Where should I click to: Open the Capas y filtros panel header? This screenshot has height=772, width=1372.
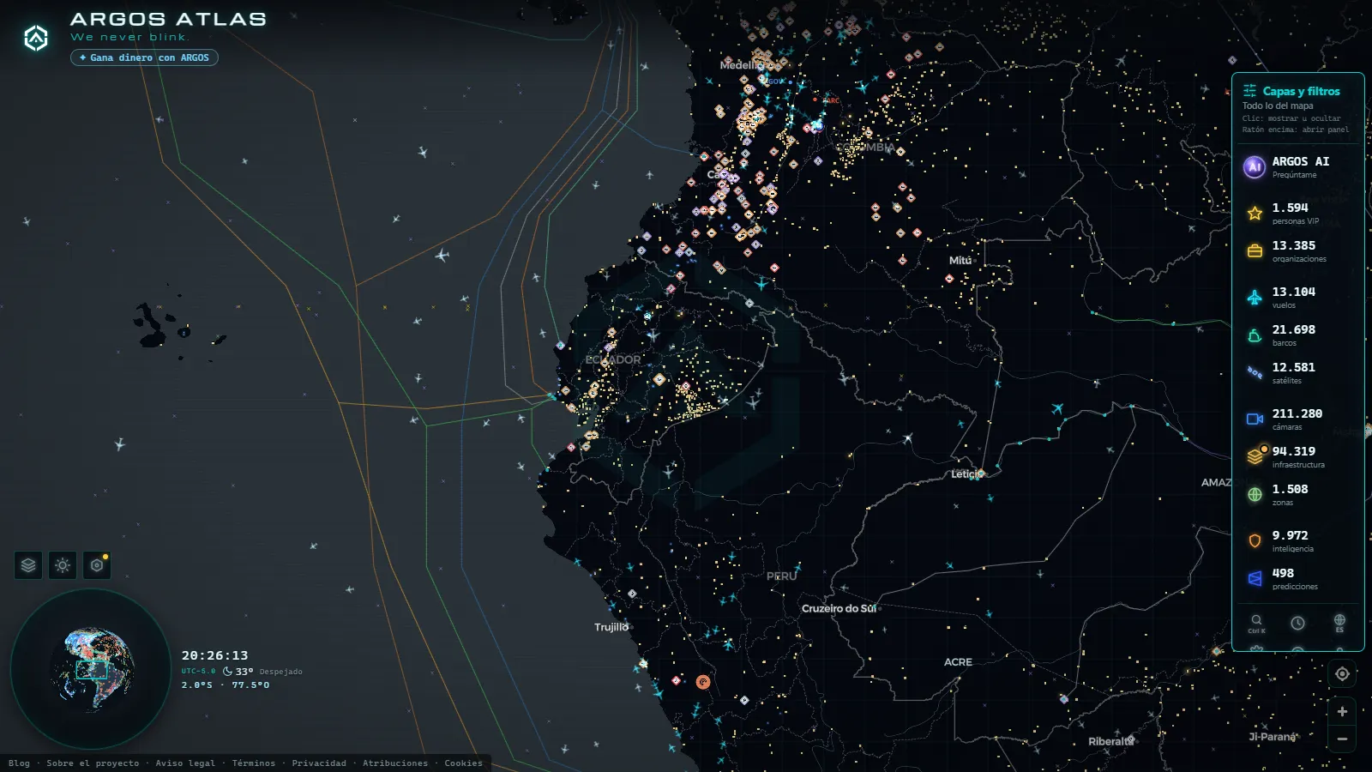(x=1297, y=91)
